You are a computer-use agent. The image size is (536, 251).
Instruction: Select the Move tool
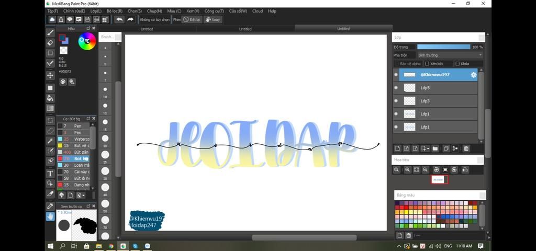click(50, 75)
